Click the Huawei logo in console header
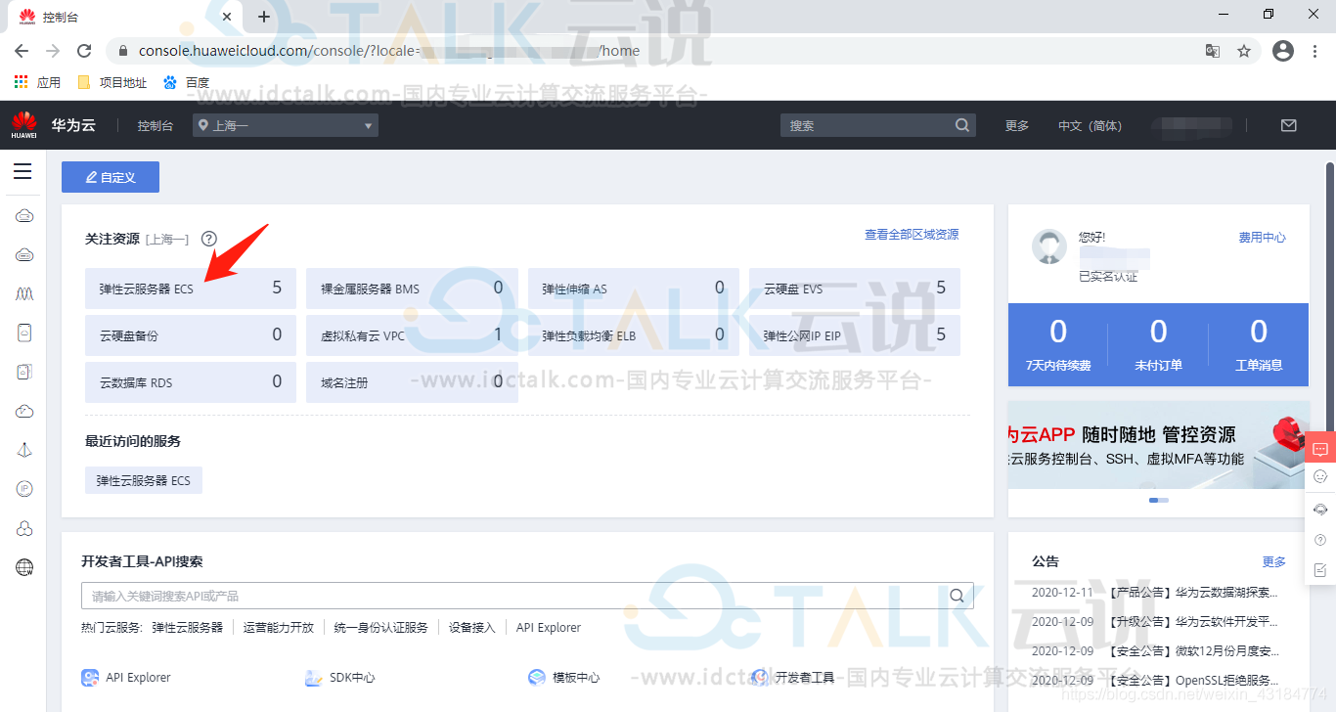 (24, 125)
